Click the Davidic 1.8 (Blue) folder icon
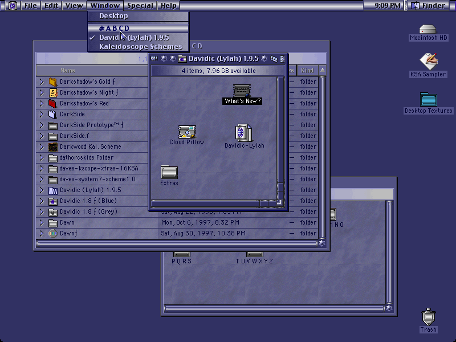 click(52, 201)
